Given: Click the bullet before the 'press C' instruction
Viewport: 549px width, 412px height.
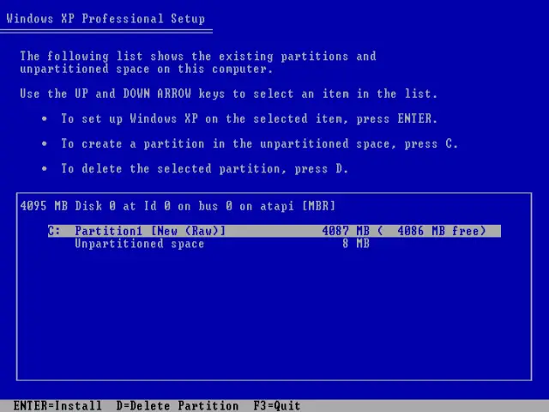Looking at the screenshot, I should (x=44, y=144).
